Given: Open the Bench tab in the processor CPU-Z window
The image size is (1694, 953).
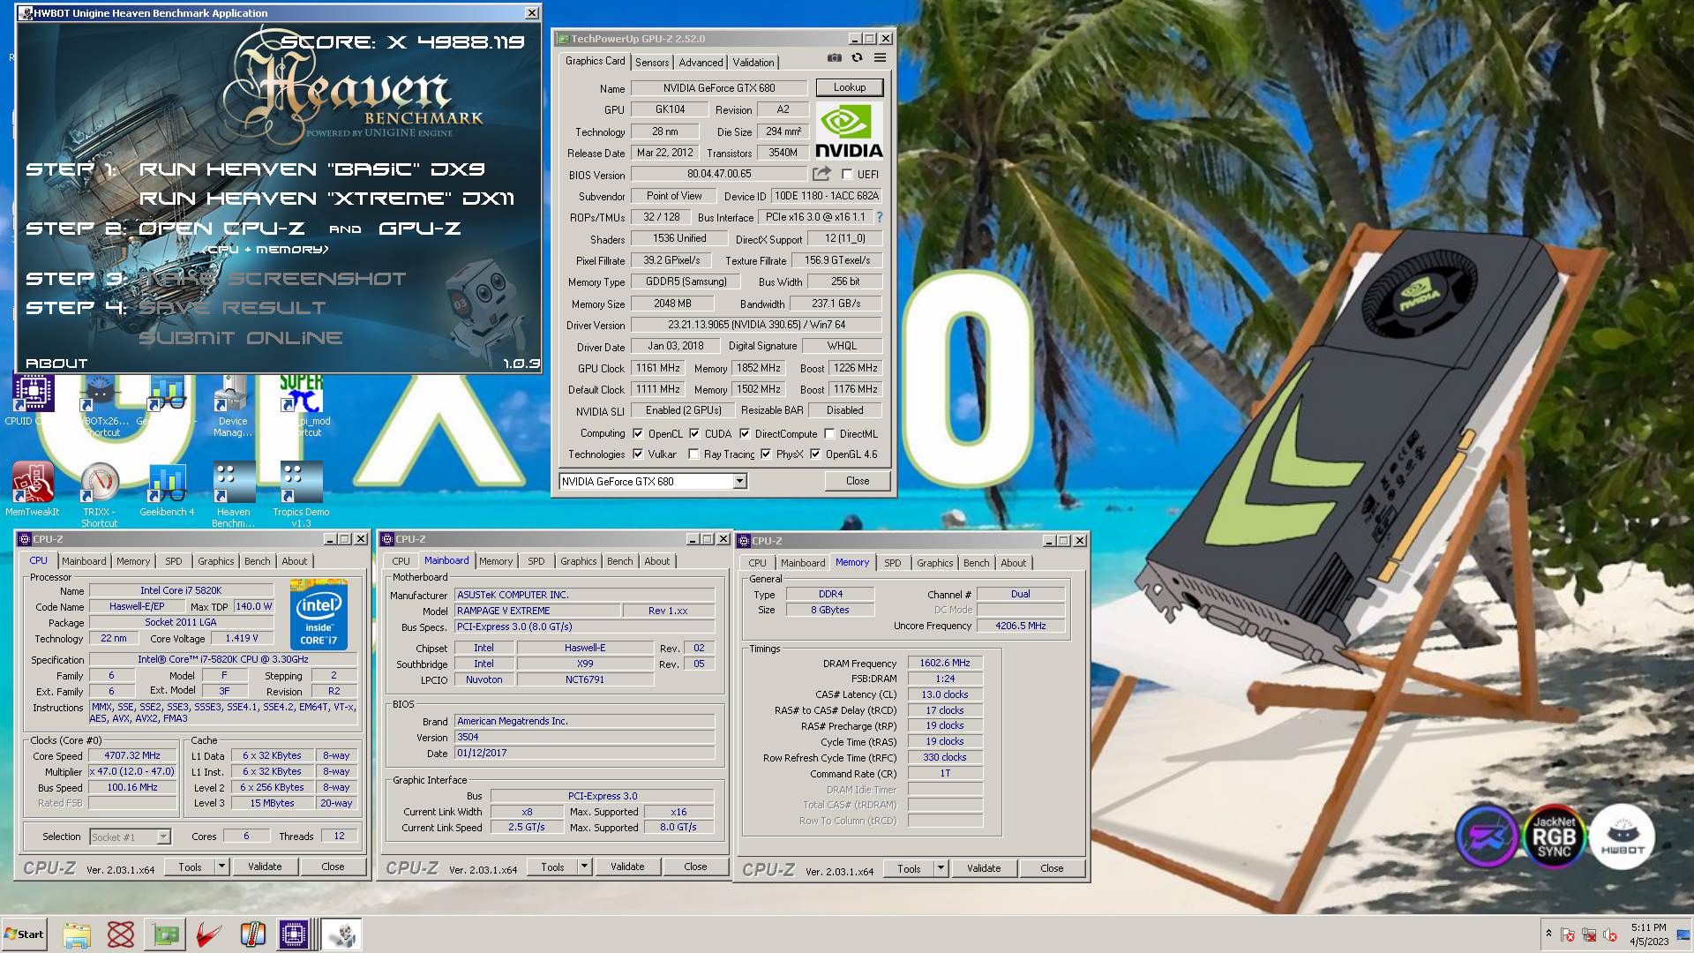Looking at the screenshot, I should coord(258,561).
